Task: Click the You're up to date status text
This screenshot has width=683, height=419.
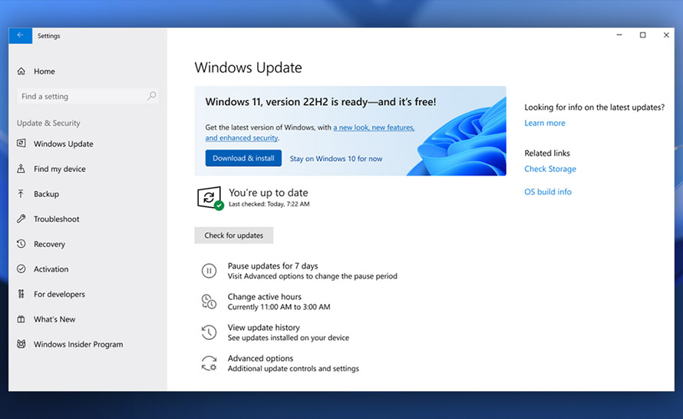Action: tap(269, 193)
